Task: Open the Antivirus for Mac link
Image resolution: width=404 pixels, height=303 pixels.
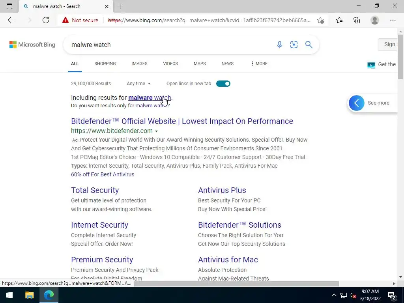Action: point(228,260)
